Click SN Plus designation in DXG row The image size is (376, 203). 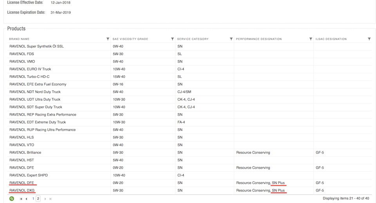click(x=278, y=191)
